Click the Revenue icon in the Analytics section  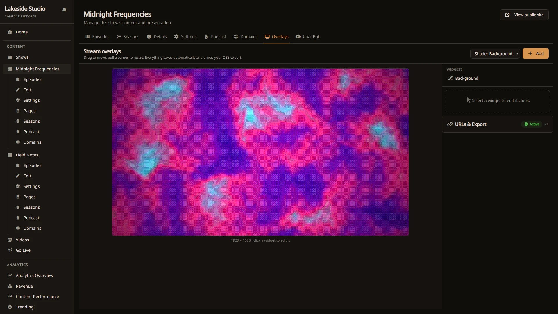[x=10, y=286]
